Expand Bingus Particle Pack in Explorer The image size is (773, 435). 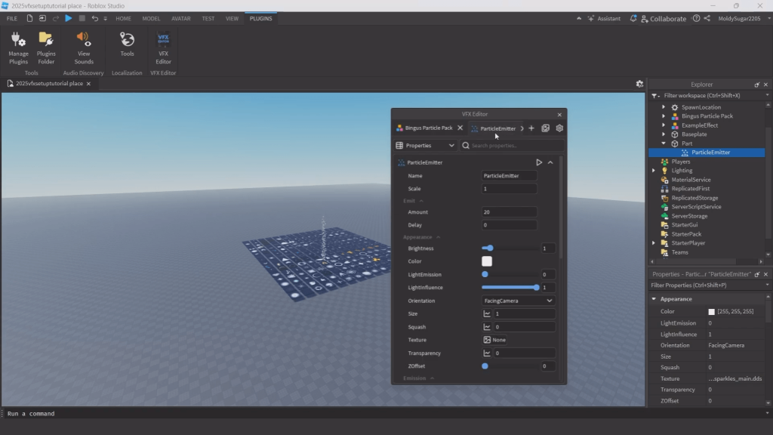pyautogui.click(x=663, y=116)
